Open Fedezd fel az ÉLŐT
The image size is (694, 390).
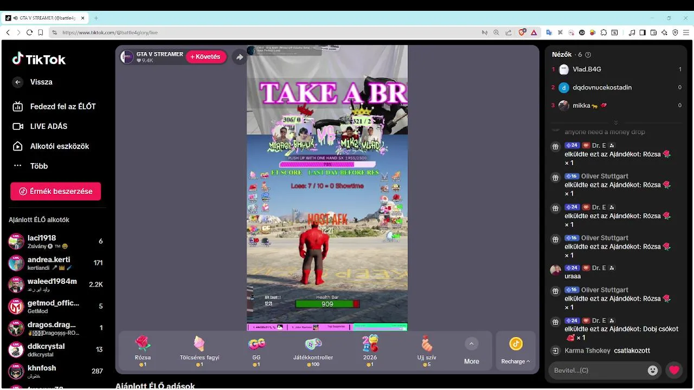(x=54, y=107)
